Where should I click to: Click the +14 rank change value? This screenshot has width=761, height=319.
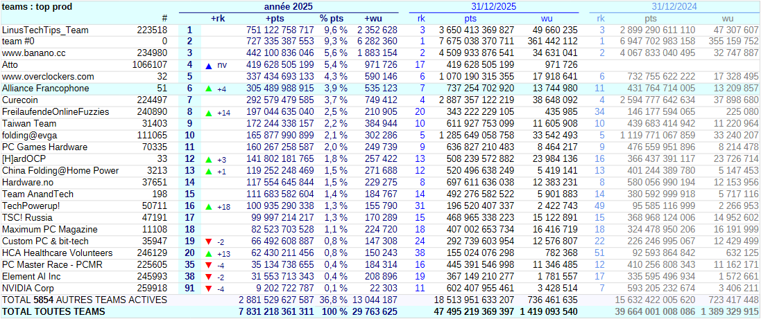coord(224,112)
